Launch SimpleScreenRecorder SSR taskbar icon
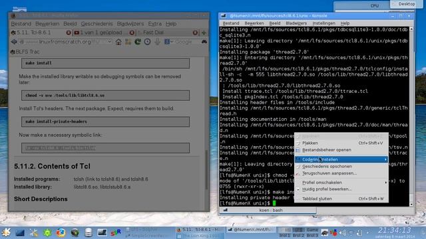 point(116,232)
